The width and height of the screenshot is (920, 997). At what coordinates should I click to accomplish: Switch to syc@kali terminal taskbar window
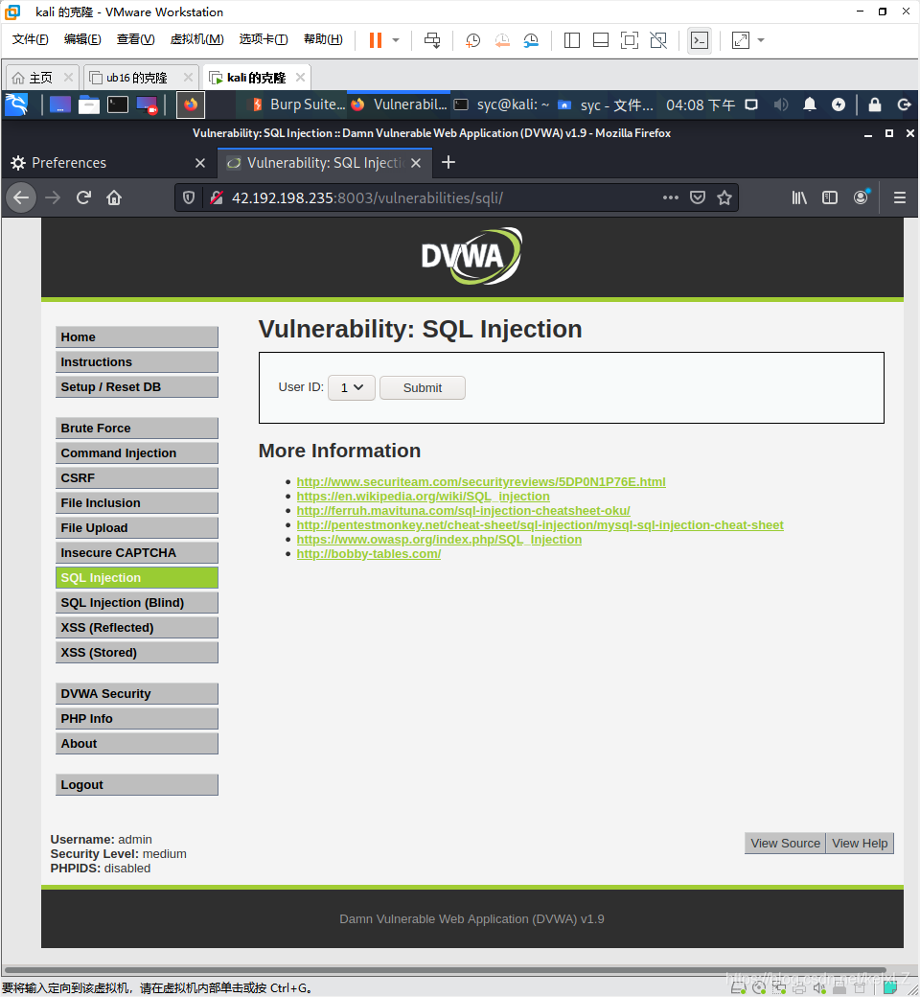(x=502, y=104)
